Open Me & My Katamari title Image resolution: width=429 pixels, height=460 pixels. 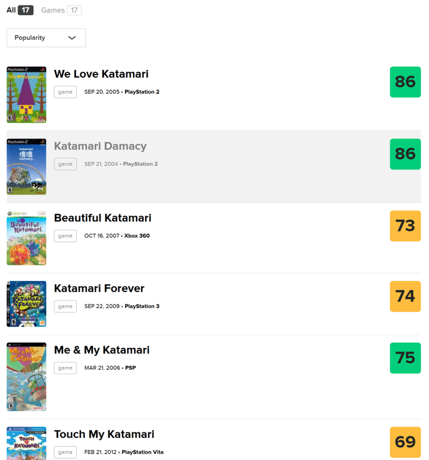tap(102, 350)
